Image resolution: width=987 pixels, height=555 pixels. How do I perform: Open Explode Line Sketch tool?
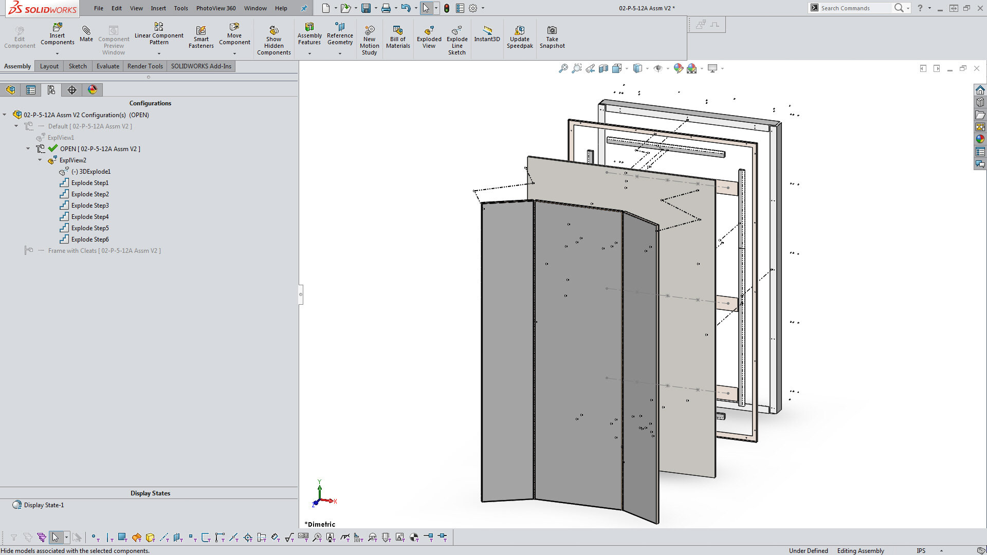pyautogui.click(x=457, y=40)
